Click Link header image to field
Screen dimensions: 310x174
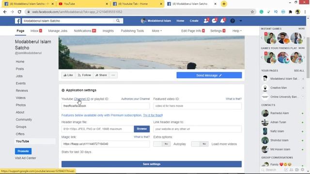(197, 129)
